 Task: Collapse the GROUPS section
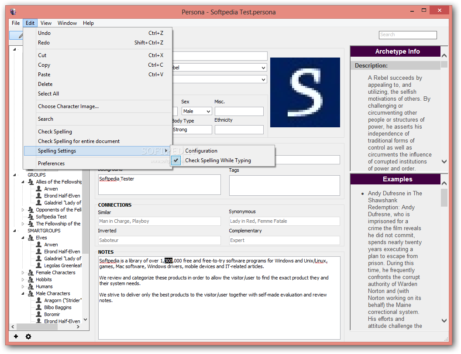click(14, 175)
